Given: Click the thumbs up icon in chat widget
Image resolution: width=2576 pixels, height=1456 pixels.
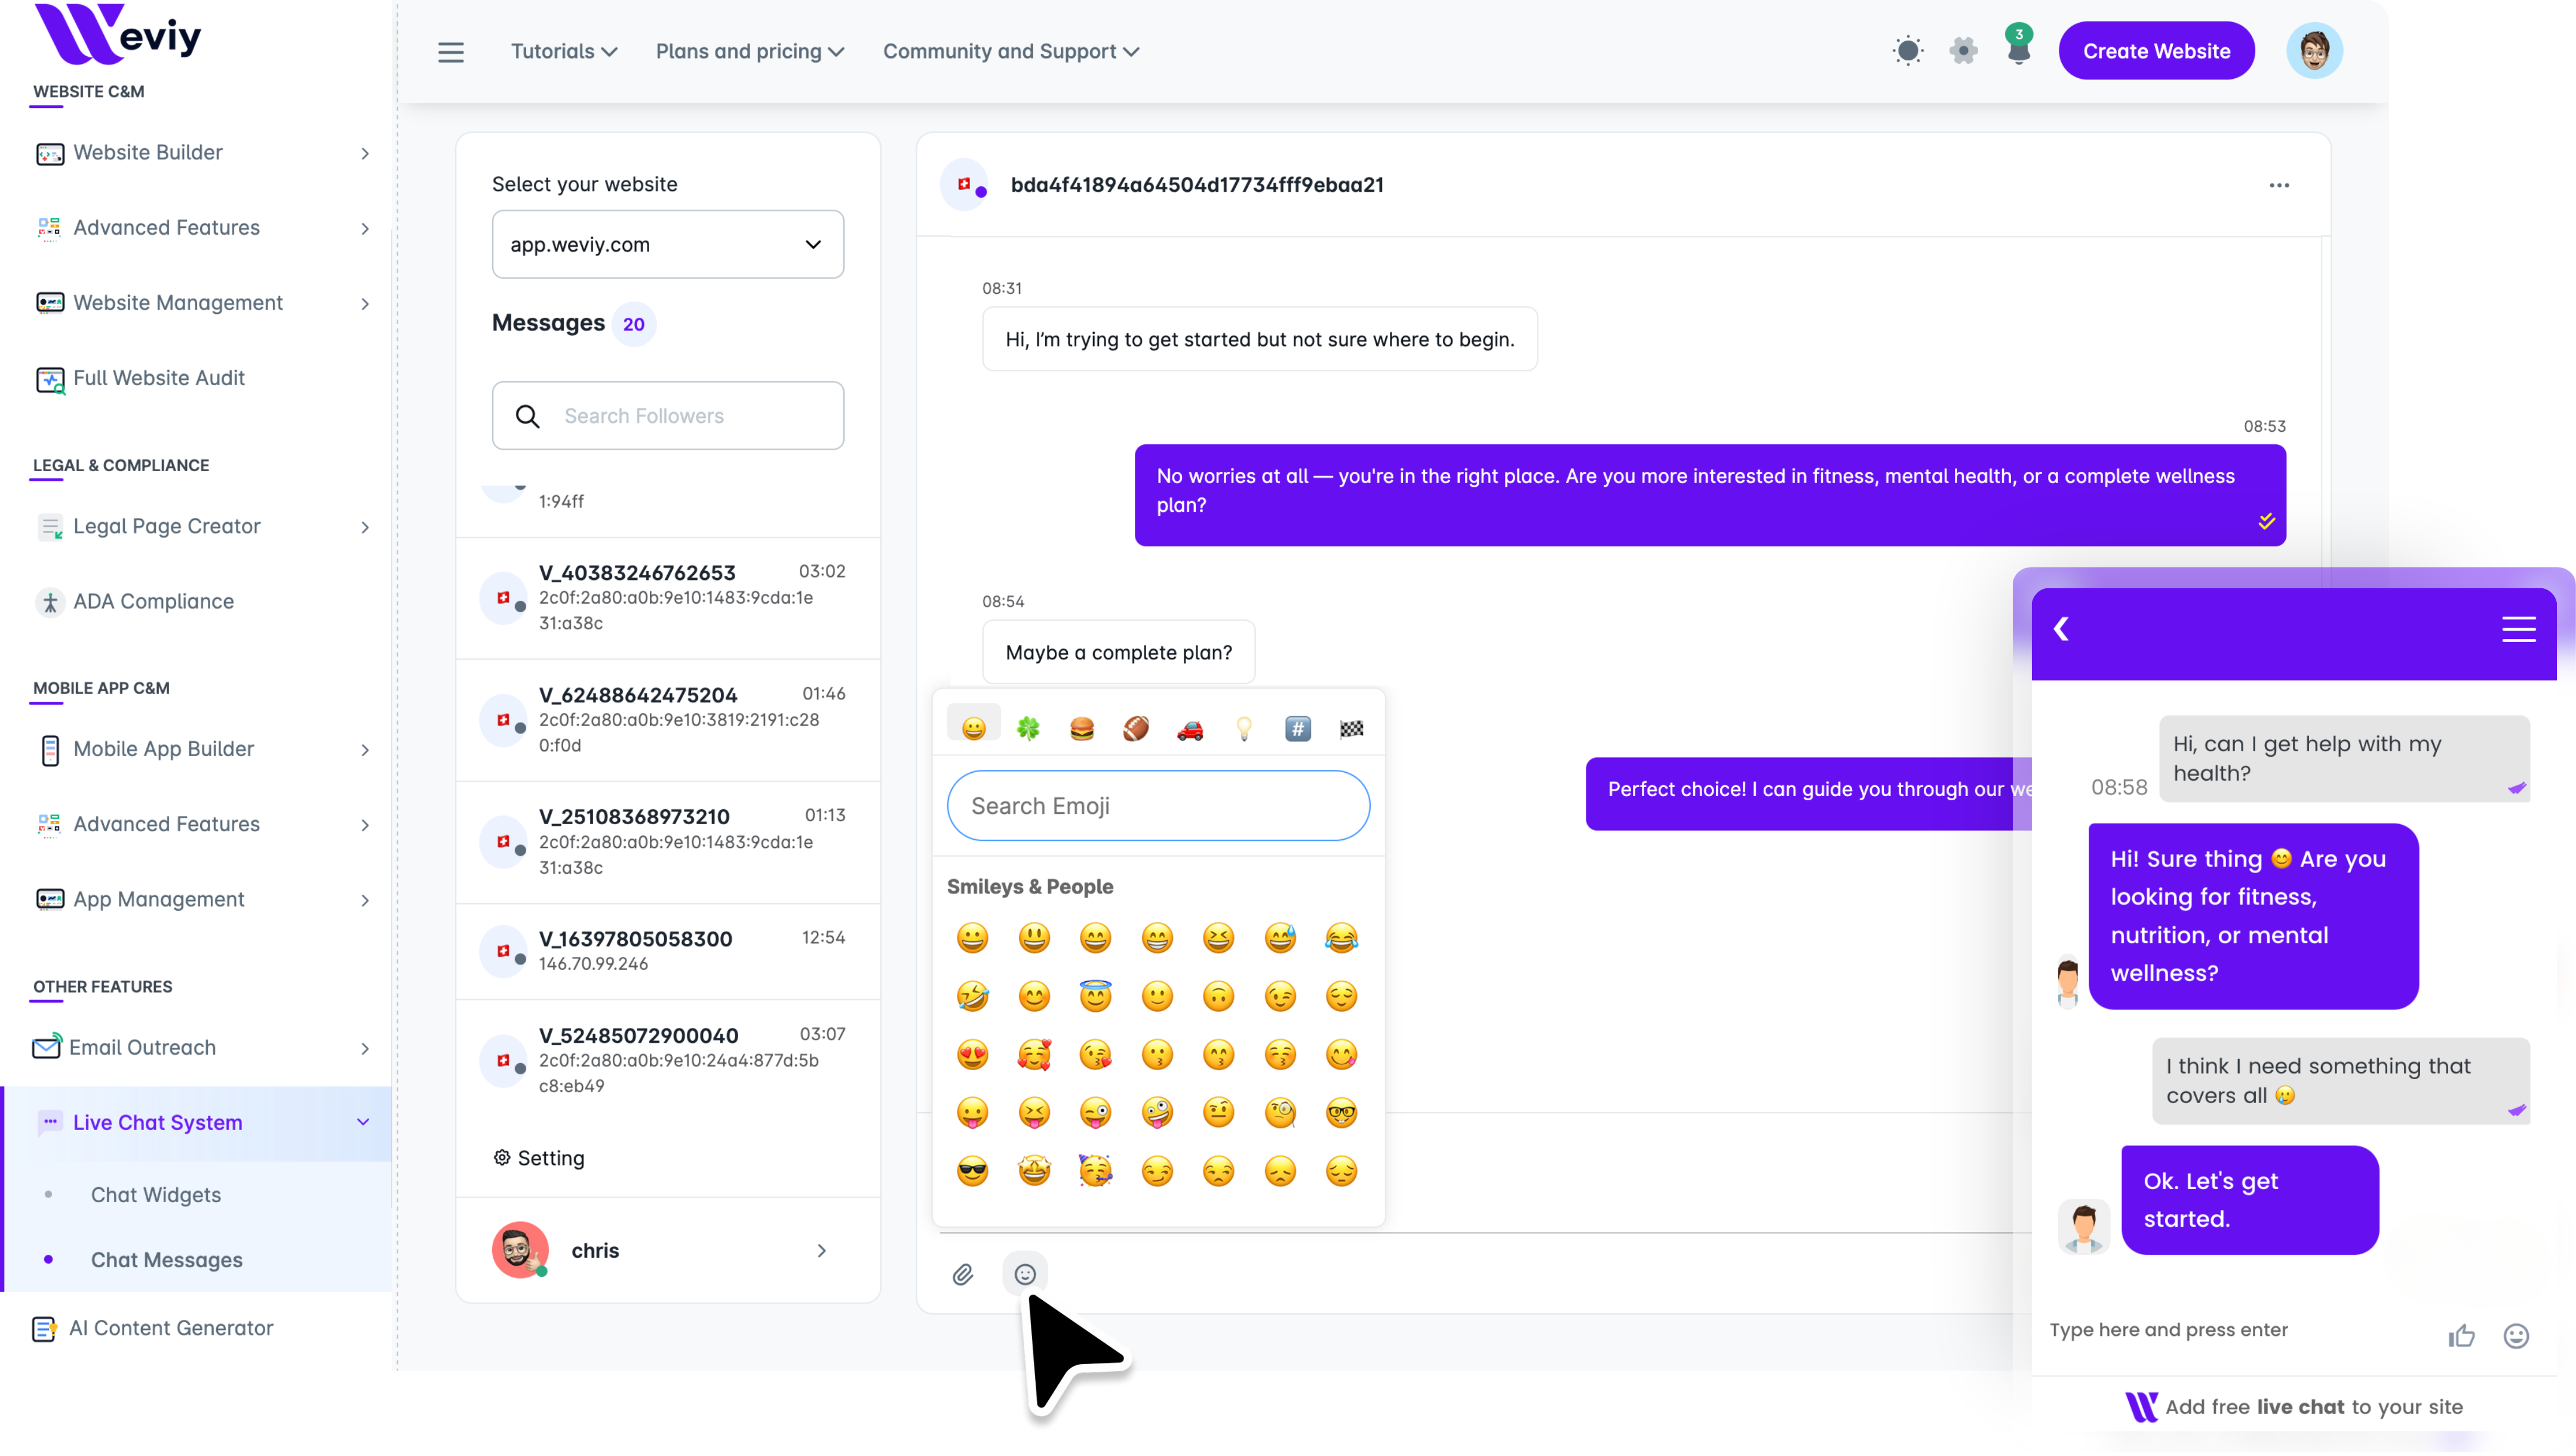Looking at the screenshot, I should pyautogui.click(x=2461, y=1336).
